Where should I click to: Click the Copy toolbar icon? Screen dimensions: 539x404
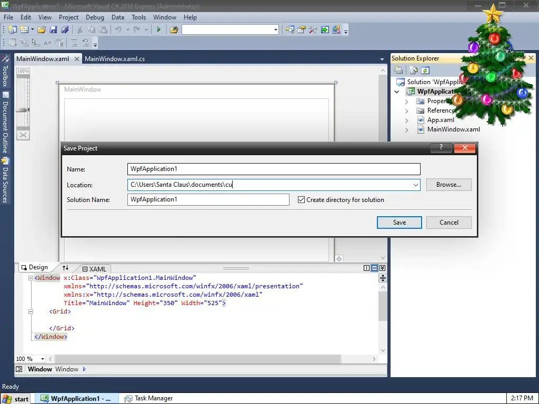pos(92,29)
